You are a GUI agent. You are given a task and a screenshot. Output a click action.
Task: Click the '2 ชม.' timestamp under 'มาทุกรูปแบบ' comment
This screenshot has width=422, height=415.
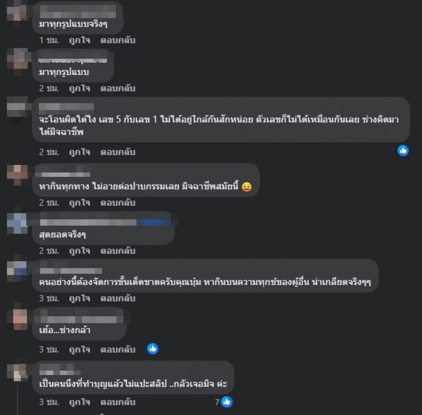pos(49,89)
